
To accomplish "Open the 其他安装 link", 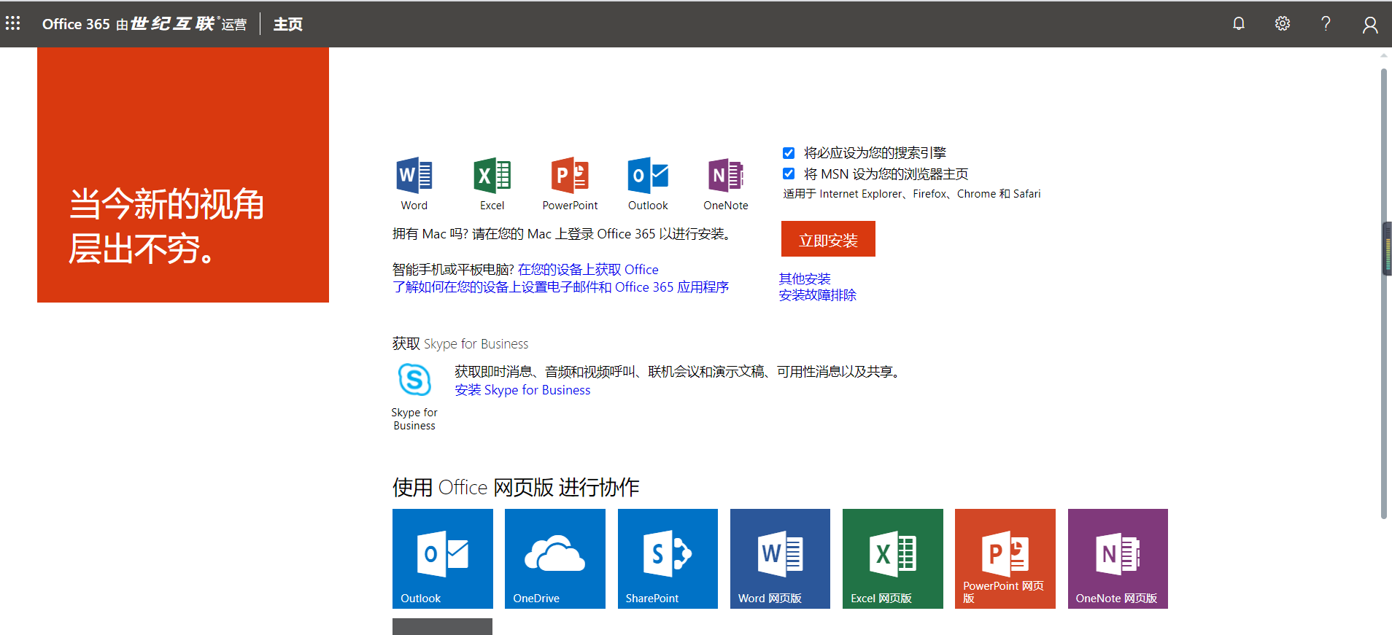I will 805,279.
